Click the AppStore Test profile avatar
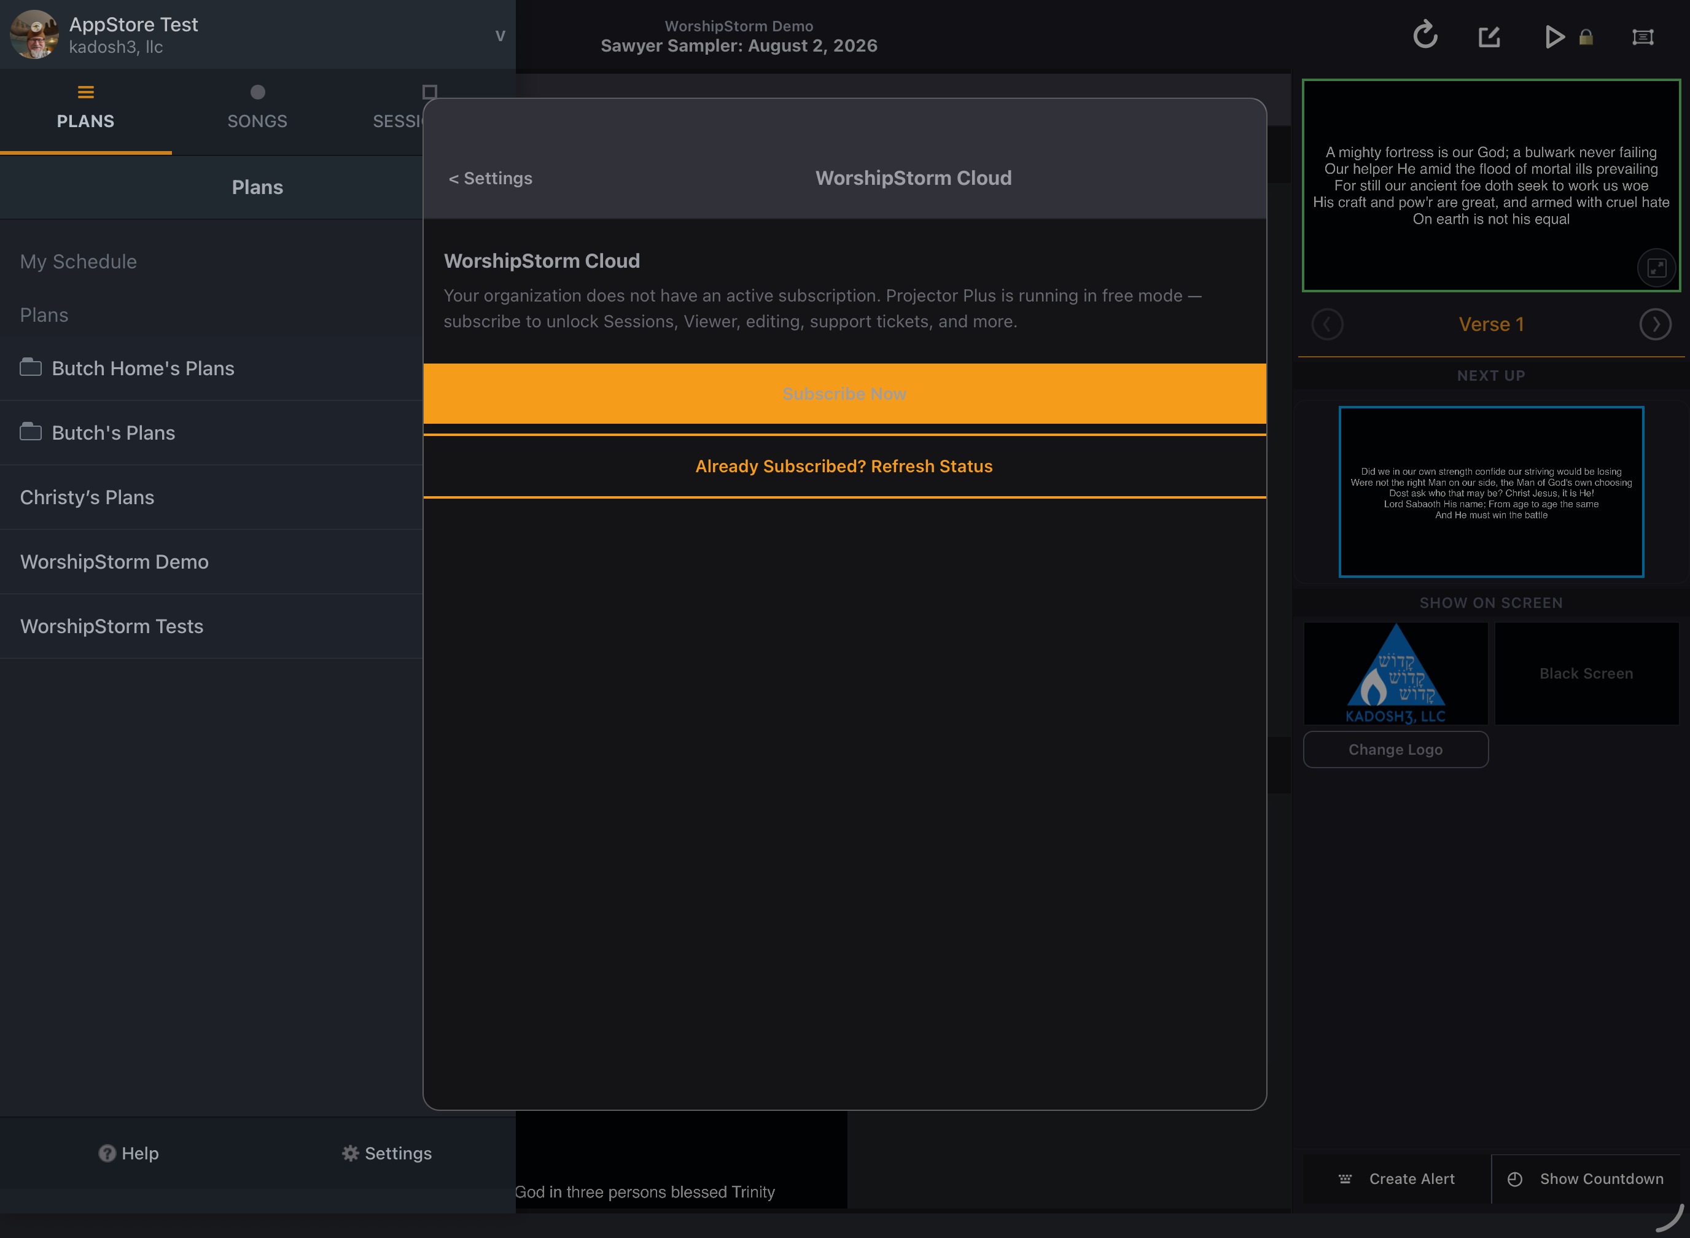The width and height of the screenshot is (1690, 1238). pyautogui.click(x=34, y=34)
